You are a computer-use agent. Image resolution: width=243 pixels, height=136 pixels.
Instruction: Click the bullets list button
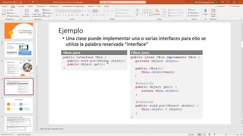[x=95, y=11]
